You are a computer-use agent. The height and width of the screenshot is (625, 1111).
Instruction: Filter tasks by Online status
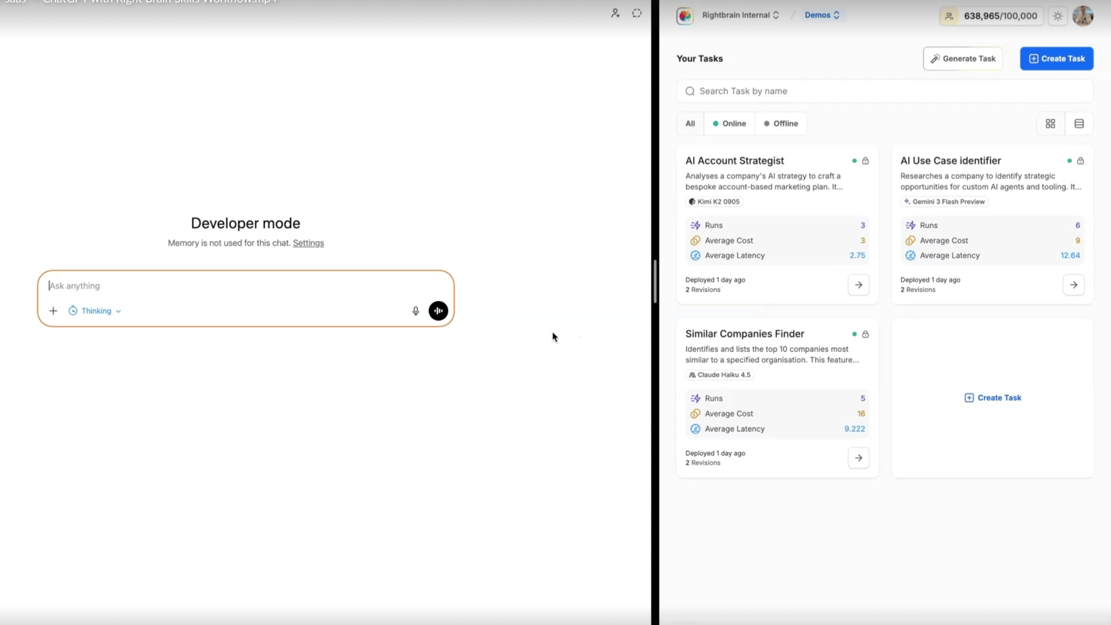tap(729, 123)
